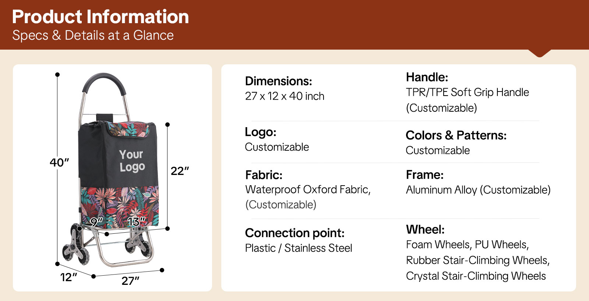Select the "Dimensions:" label

pos(278,81)
